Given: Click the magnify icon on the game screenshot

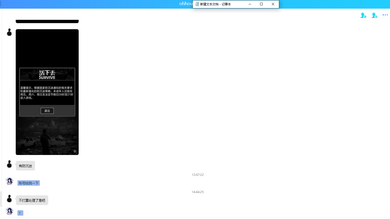Looking at the screenshot, I should pyautogui.click(x=75, y=151).
